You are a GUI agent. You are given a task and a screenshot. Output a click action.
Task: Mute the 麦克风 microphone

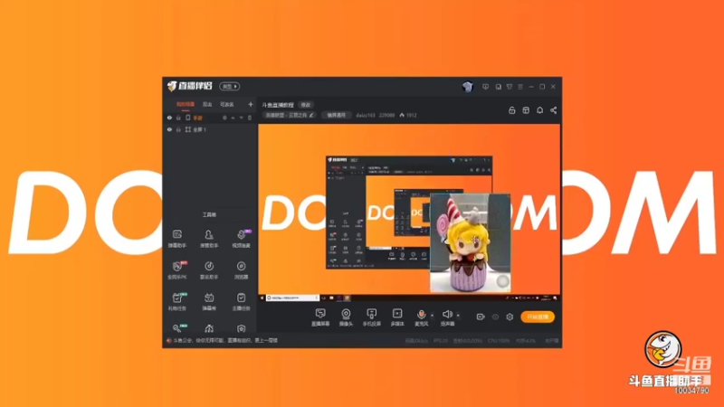click(x=421, y=317)
